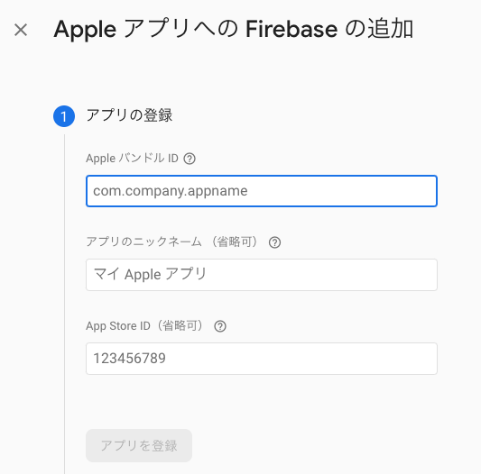Click the word Apple in the page title
481x474 pixels.
coord(85,31)
